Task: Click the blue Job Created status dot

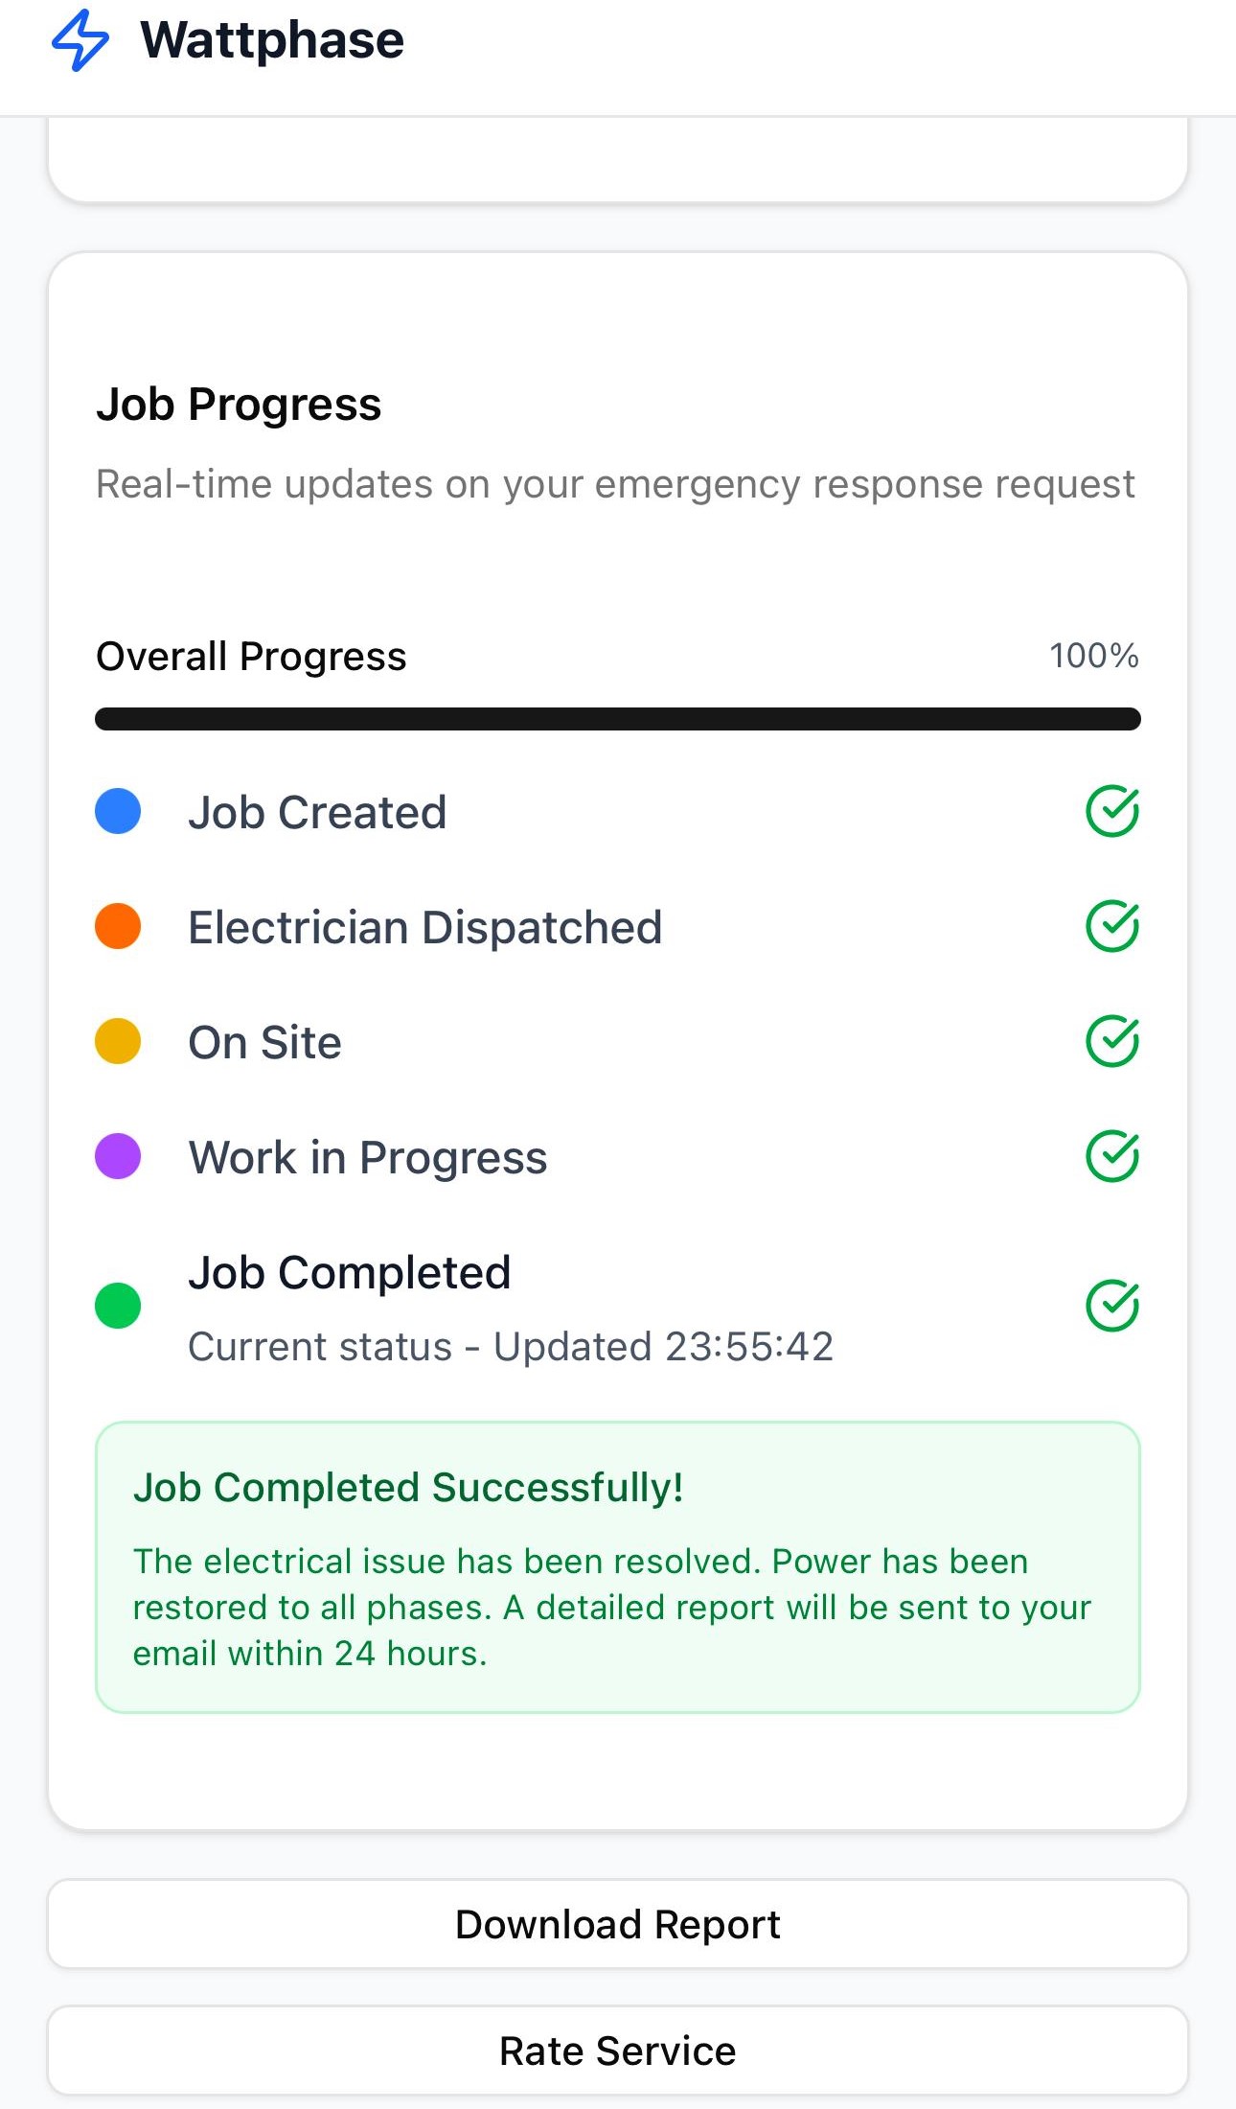Action: (118, 812)
